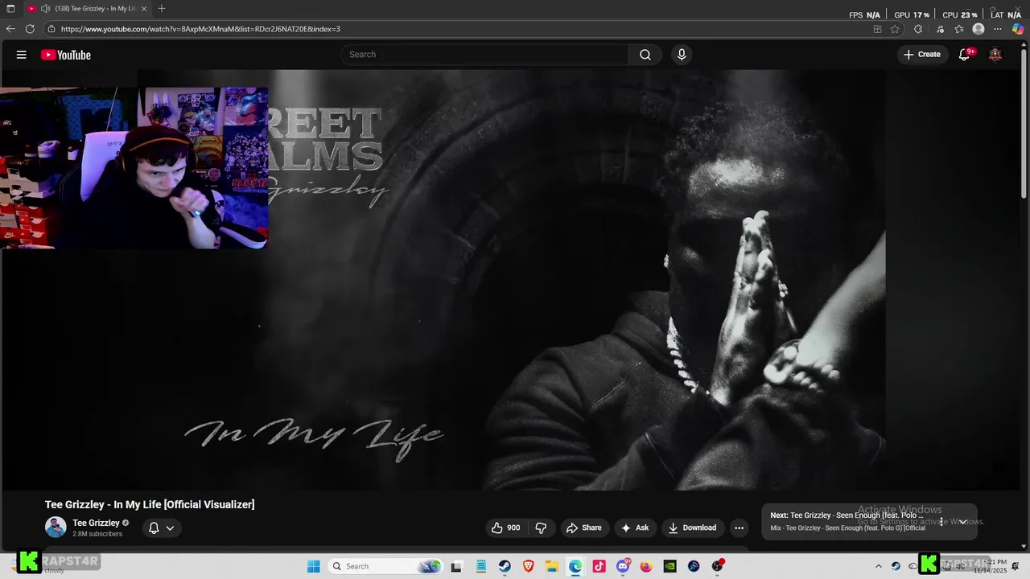The image size is (1030, 579).
Task: Go back to the previous page
Action: (x=10, y=29)
